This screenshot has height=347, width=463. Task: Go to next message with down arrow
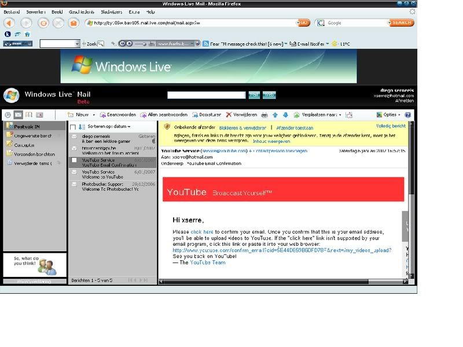(x=285, y=115)
